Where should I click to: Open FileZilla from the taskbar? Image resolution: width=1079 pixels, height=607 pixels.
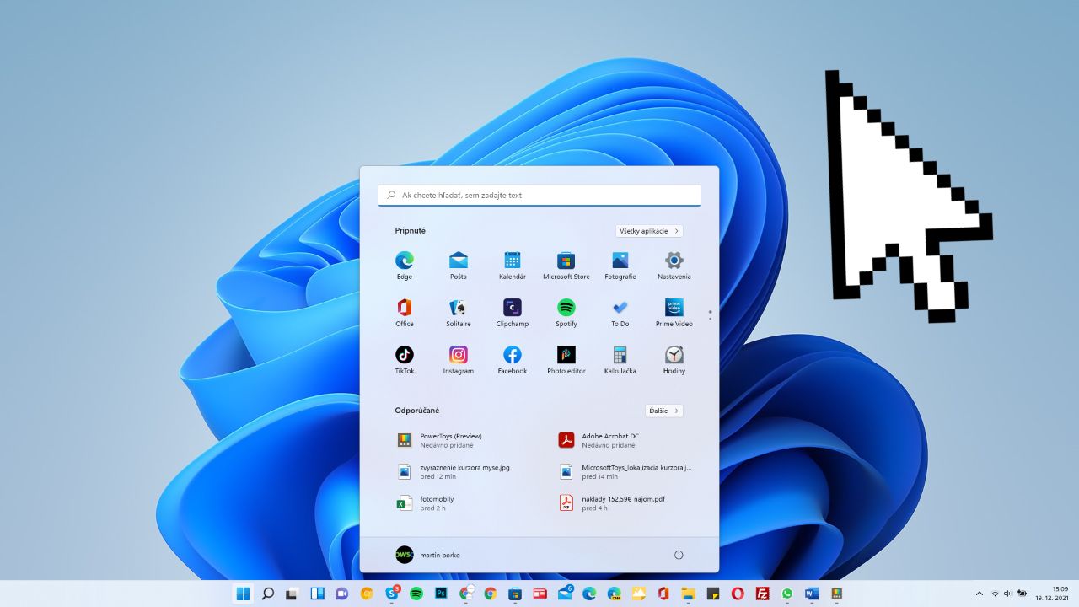point(762,594)
